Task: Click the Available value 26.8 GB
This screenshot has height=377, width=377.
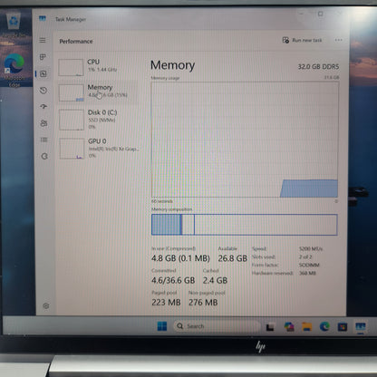Action: tap(233, 258)
